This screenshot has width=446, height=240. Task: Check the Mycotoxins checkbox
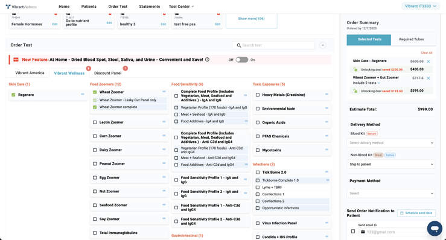coord(258,150)
